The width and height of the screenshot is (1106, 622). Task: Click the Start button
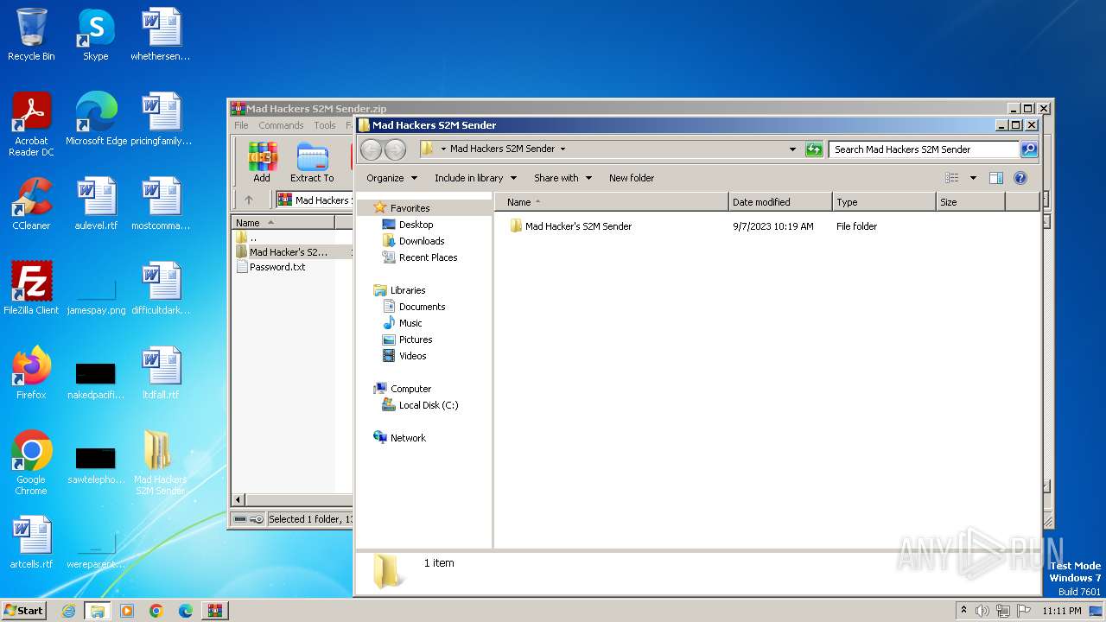[23, 610]
